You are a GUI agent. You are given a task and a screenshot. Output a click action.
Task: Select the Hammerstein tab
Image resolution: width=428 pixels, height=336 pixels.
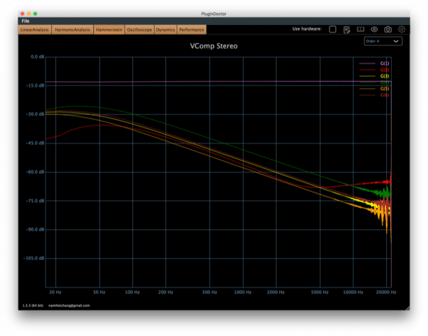[109, 29]
